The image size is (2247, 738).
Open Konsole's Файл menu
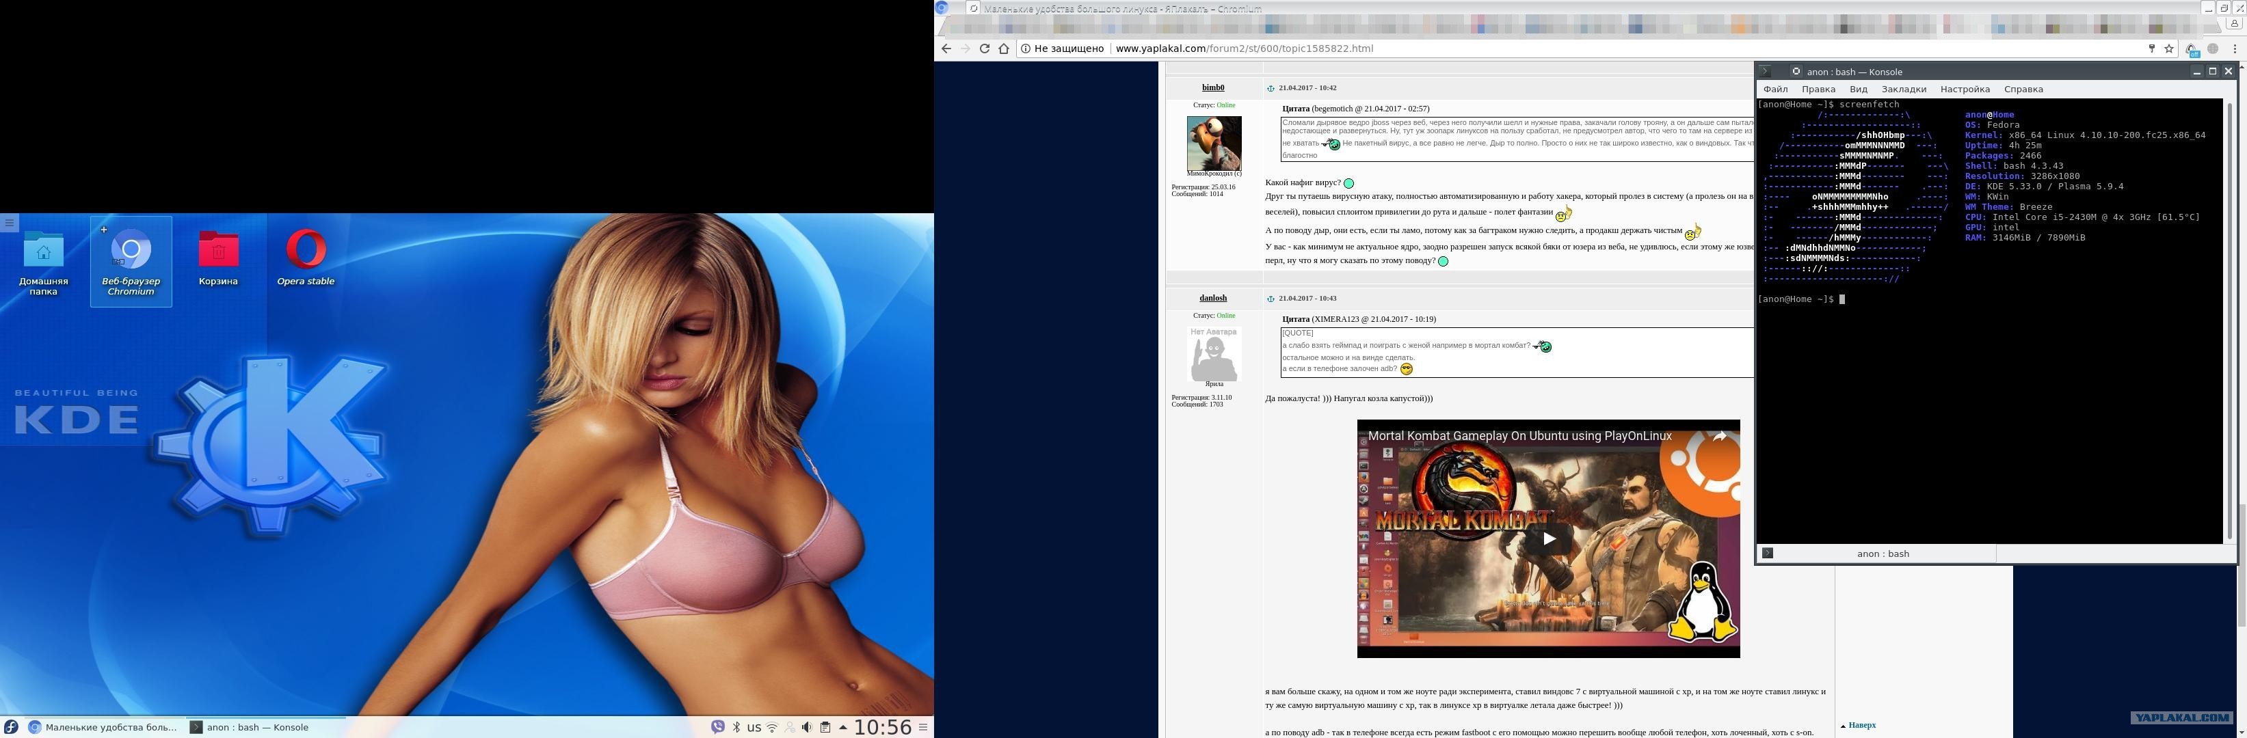coord(1775,89)
